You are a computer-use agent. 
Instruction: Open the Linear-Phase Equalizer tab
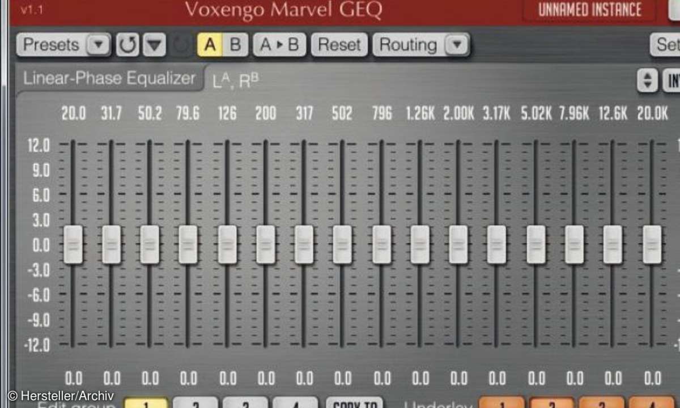click(x=109, y=78)
